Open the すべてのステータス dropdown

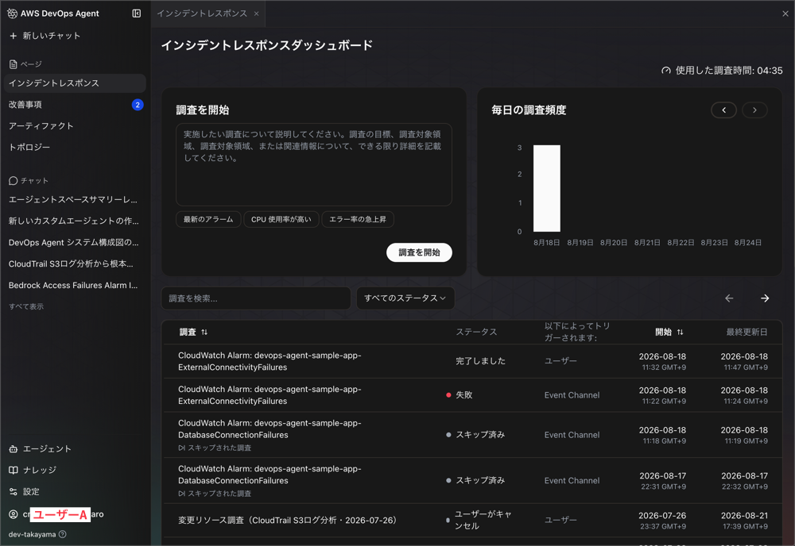(405, 298)
